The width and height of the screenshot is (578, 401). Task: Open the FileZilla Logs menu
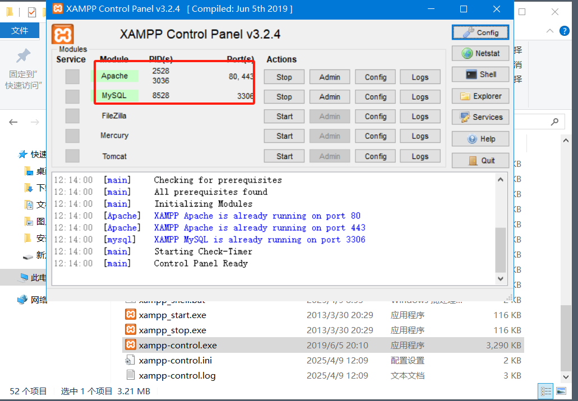(420, 116)
